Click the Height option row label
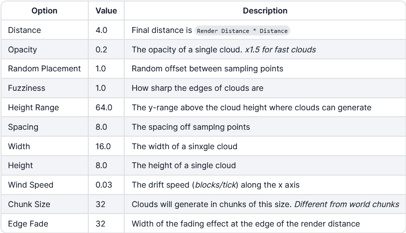 coord(20,166)
